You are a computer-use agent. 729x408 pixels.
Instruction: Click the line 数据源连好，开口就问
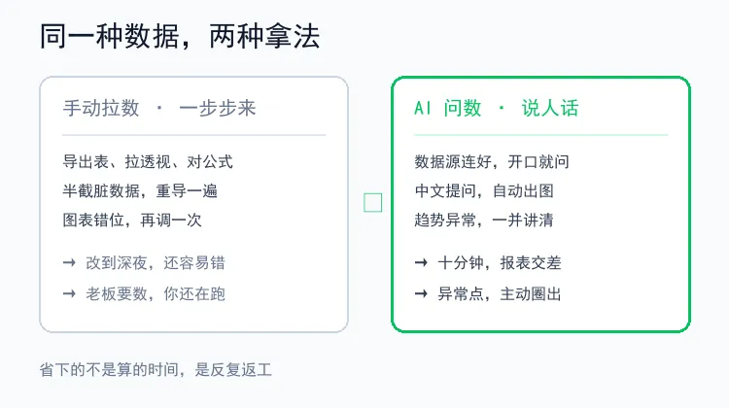click(x=492, y=161)
